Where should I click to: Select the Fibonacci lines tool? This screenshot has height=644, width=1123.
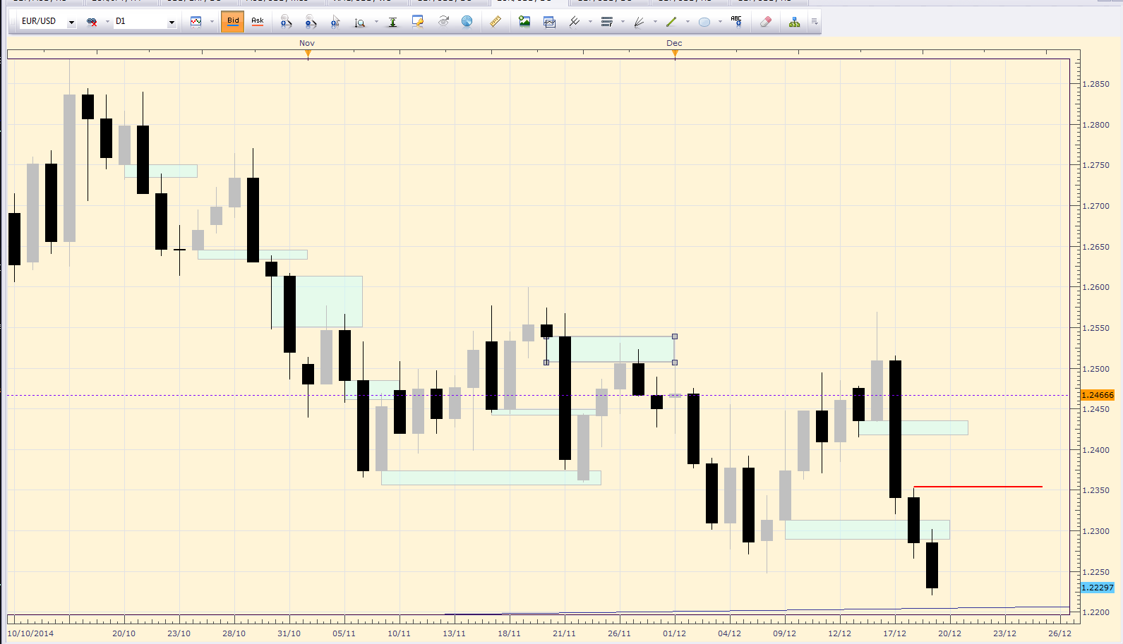(x=607, y=22)
